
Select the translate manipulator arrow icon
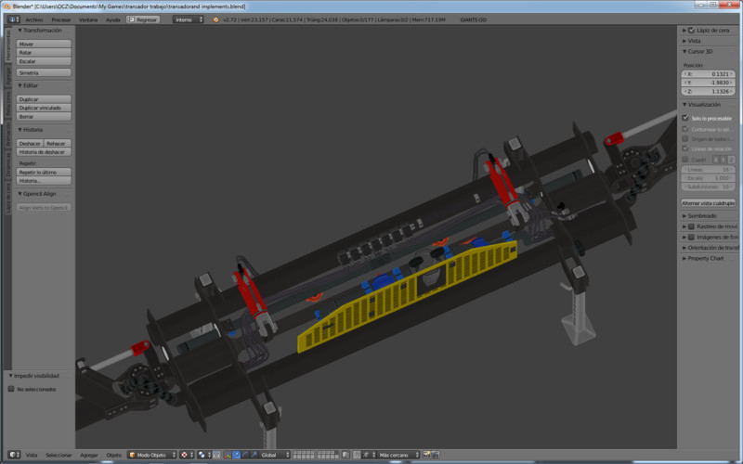click(x=236, y=455)
